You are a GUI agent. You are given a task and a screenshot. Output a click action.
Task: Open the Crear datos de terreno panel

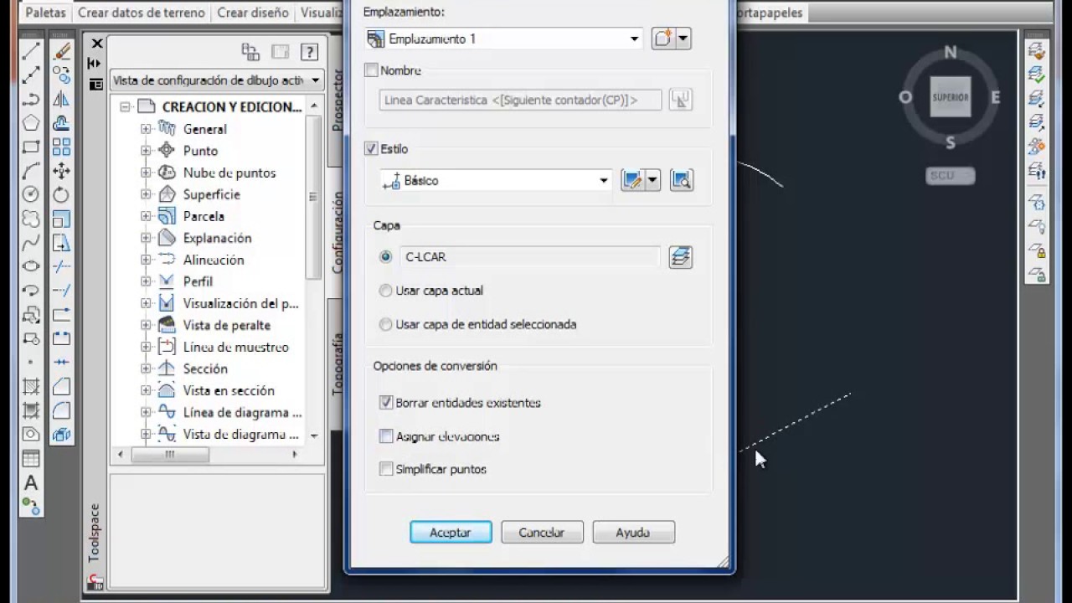[142, 13]
